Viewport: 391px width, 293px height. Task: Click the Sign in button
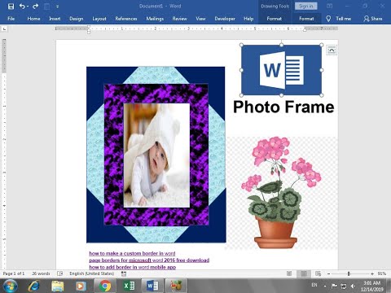[306, 6]
